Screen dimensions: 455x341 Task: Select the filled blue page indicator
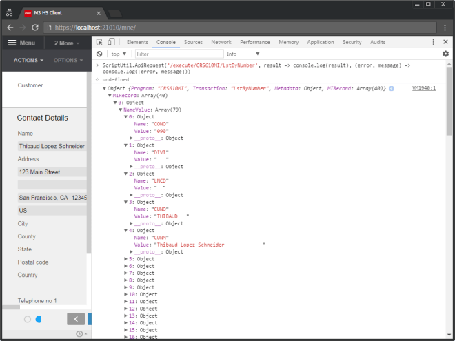[x=39, y=319]
